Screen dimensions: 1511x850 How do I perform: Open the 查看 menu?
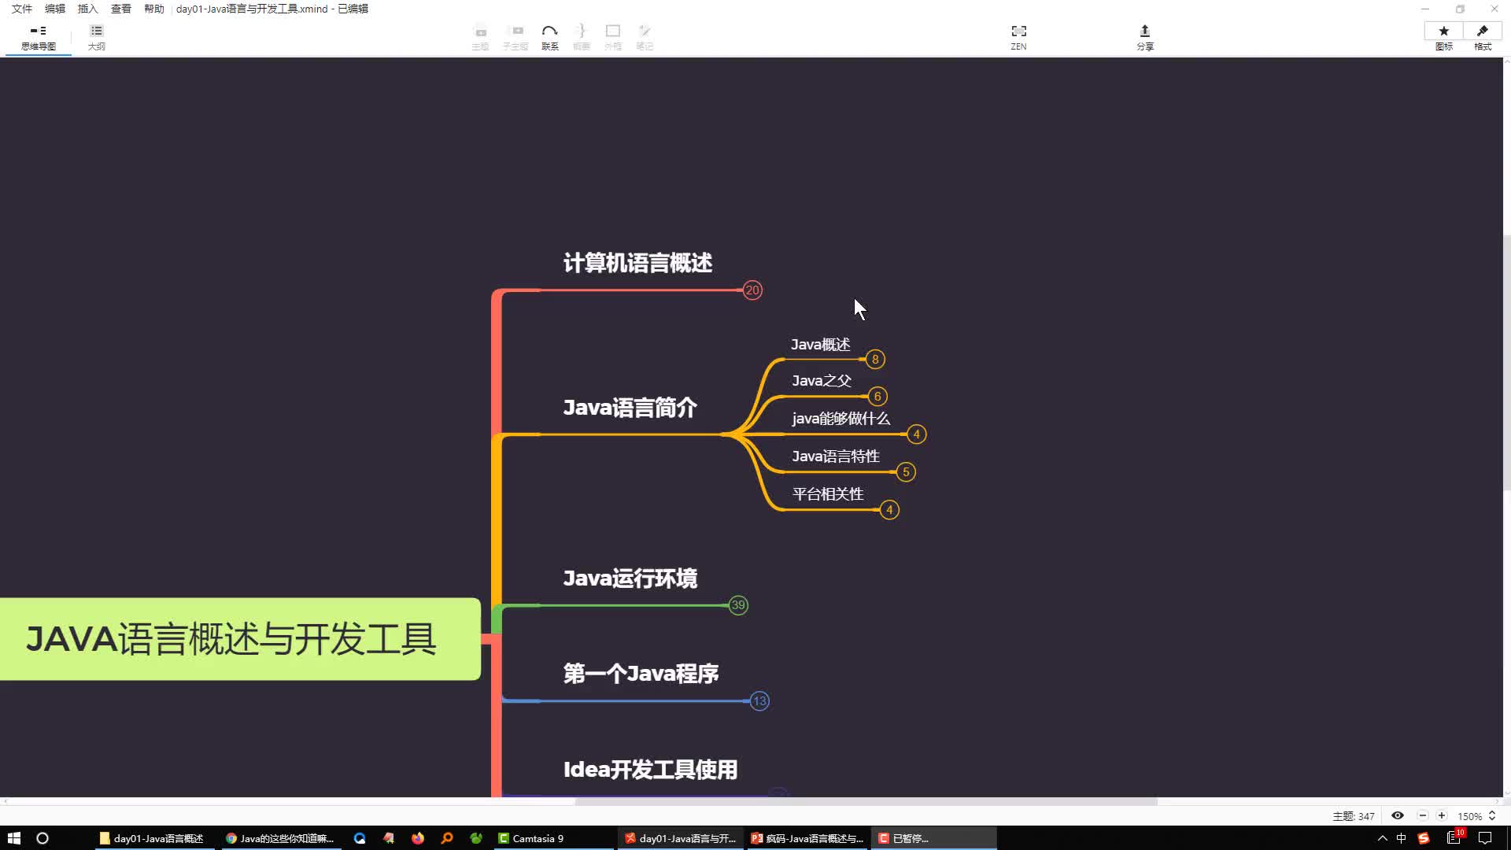tap(121, 9)
